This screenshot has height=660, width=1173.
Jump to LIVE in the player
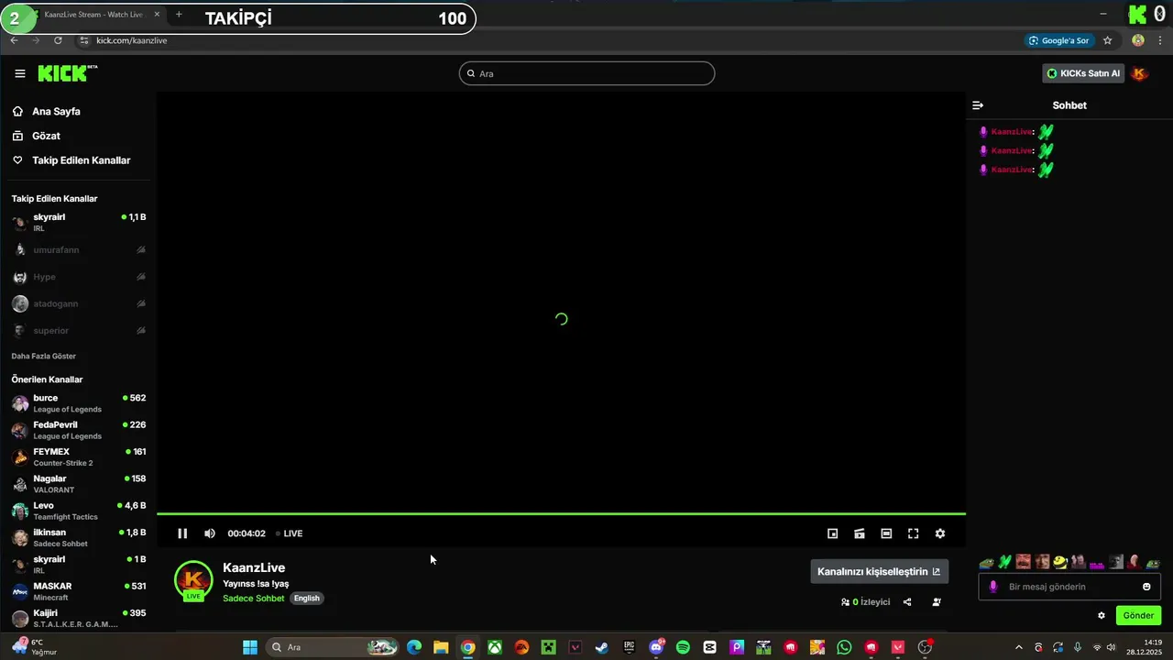[x=290, y=533]
